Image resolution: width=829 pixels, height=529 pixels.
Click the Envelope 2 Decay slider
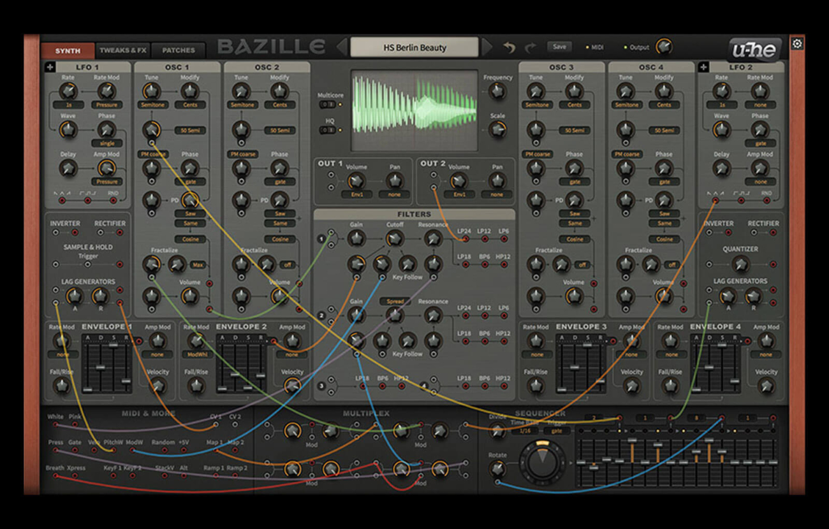click(x=236, y=366)
